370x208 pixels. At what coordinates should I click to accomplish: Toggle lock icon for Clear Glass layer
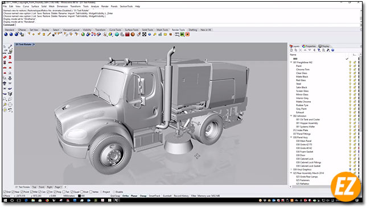click(355, 73)
